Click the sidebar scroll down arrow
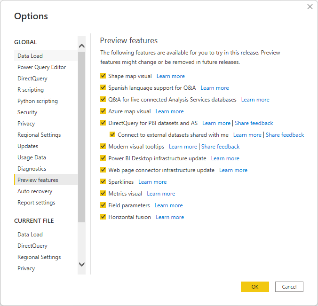This screenshot has height=306, width=318. coord(81,264)
